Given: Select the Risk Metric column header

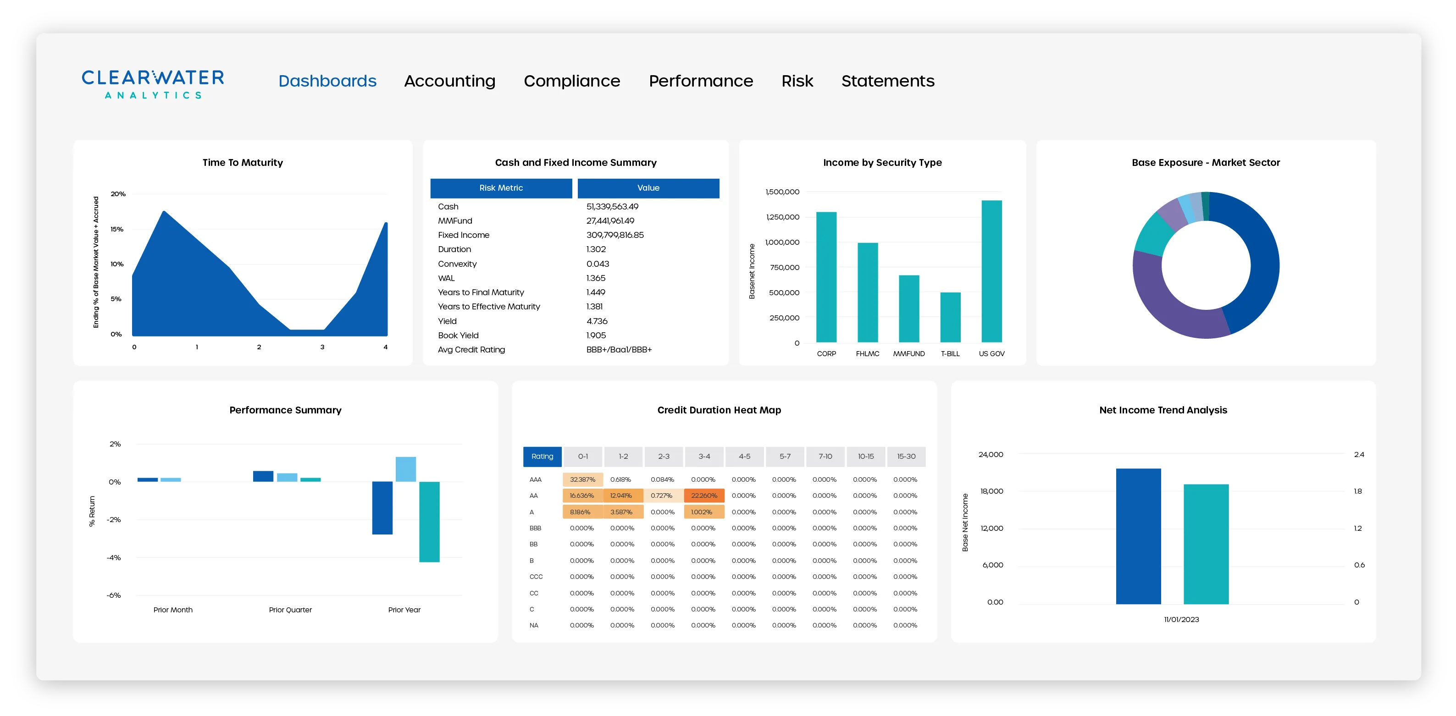Looking at the screenshot, I should [x=501, y=188].
